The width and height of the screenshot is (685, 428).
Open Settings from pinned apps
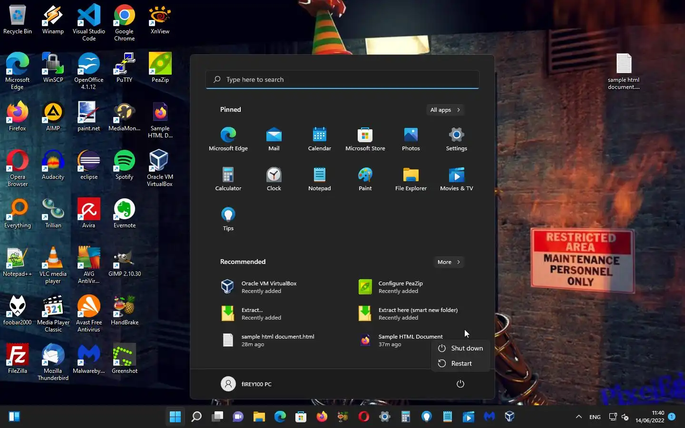pos(457,139)
